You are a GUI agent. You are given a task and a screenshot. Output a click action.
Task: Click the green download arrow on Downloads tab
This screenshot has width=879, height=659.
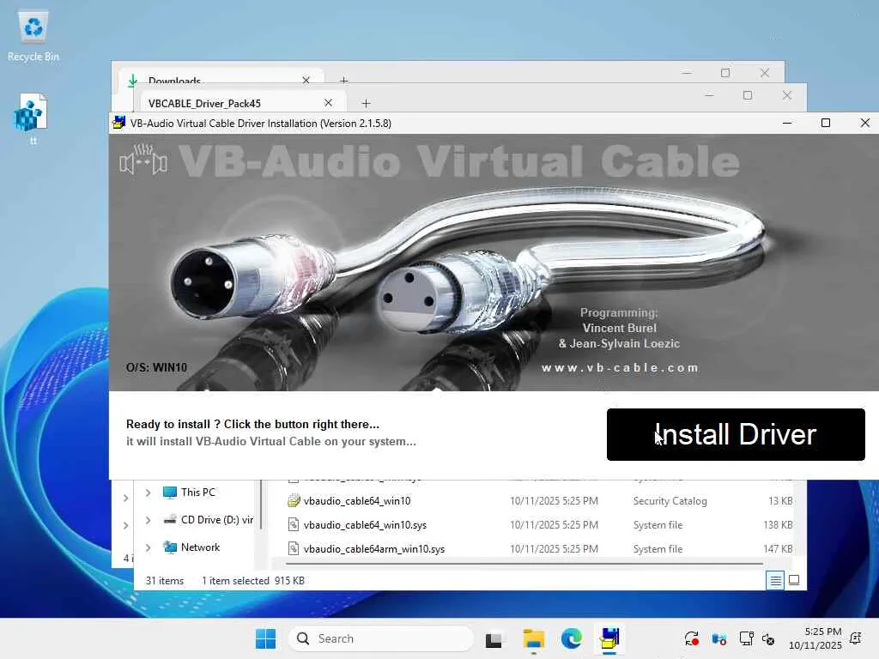coord(133,82)
